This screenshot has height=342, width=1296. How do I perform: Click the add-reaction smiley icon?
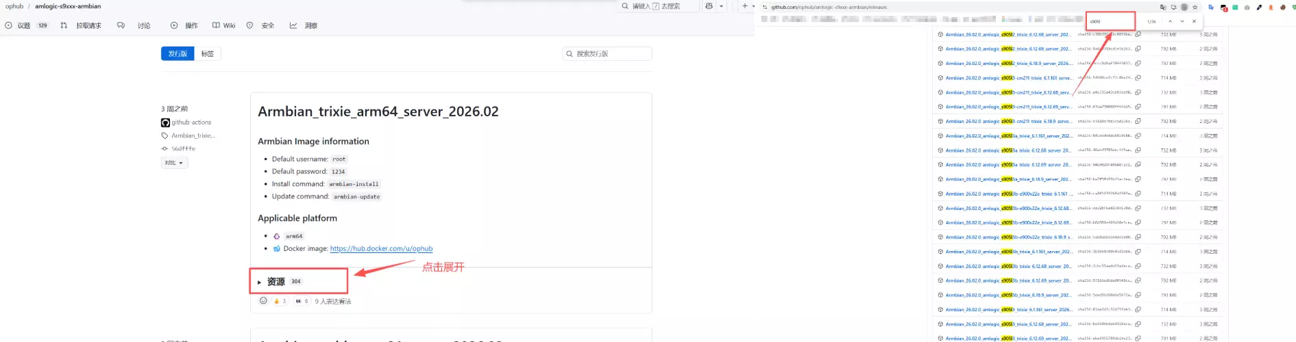click(x=263, y=300)
